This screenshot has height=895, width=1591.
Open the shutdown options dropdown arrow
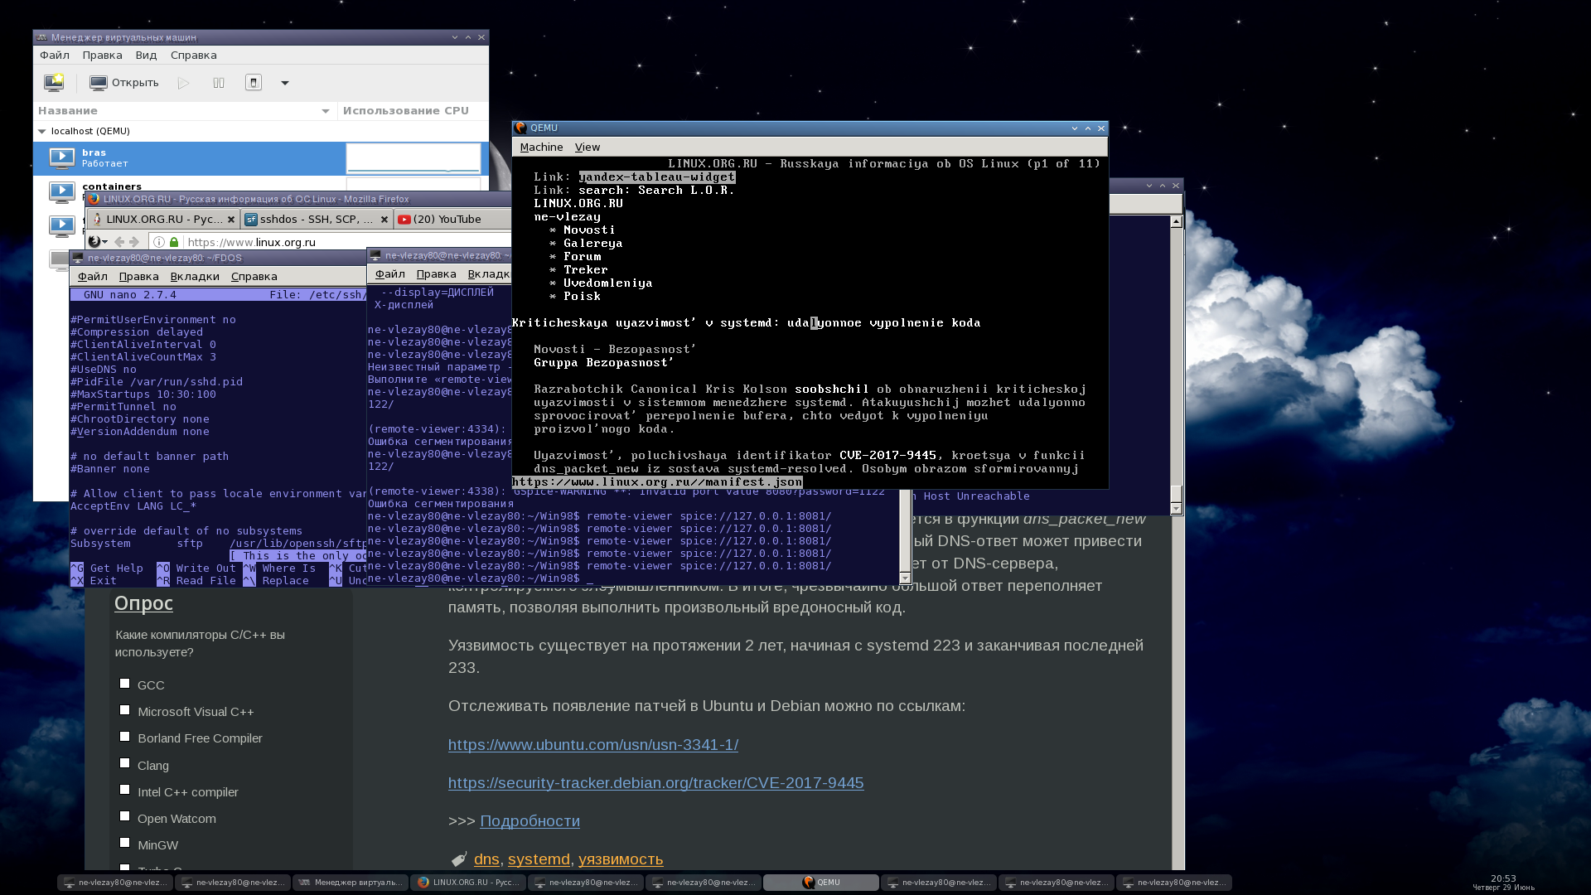point(285,83)
